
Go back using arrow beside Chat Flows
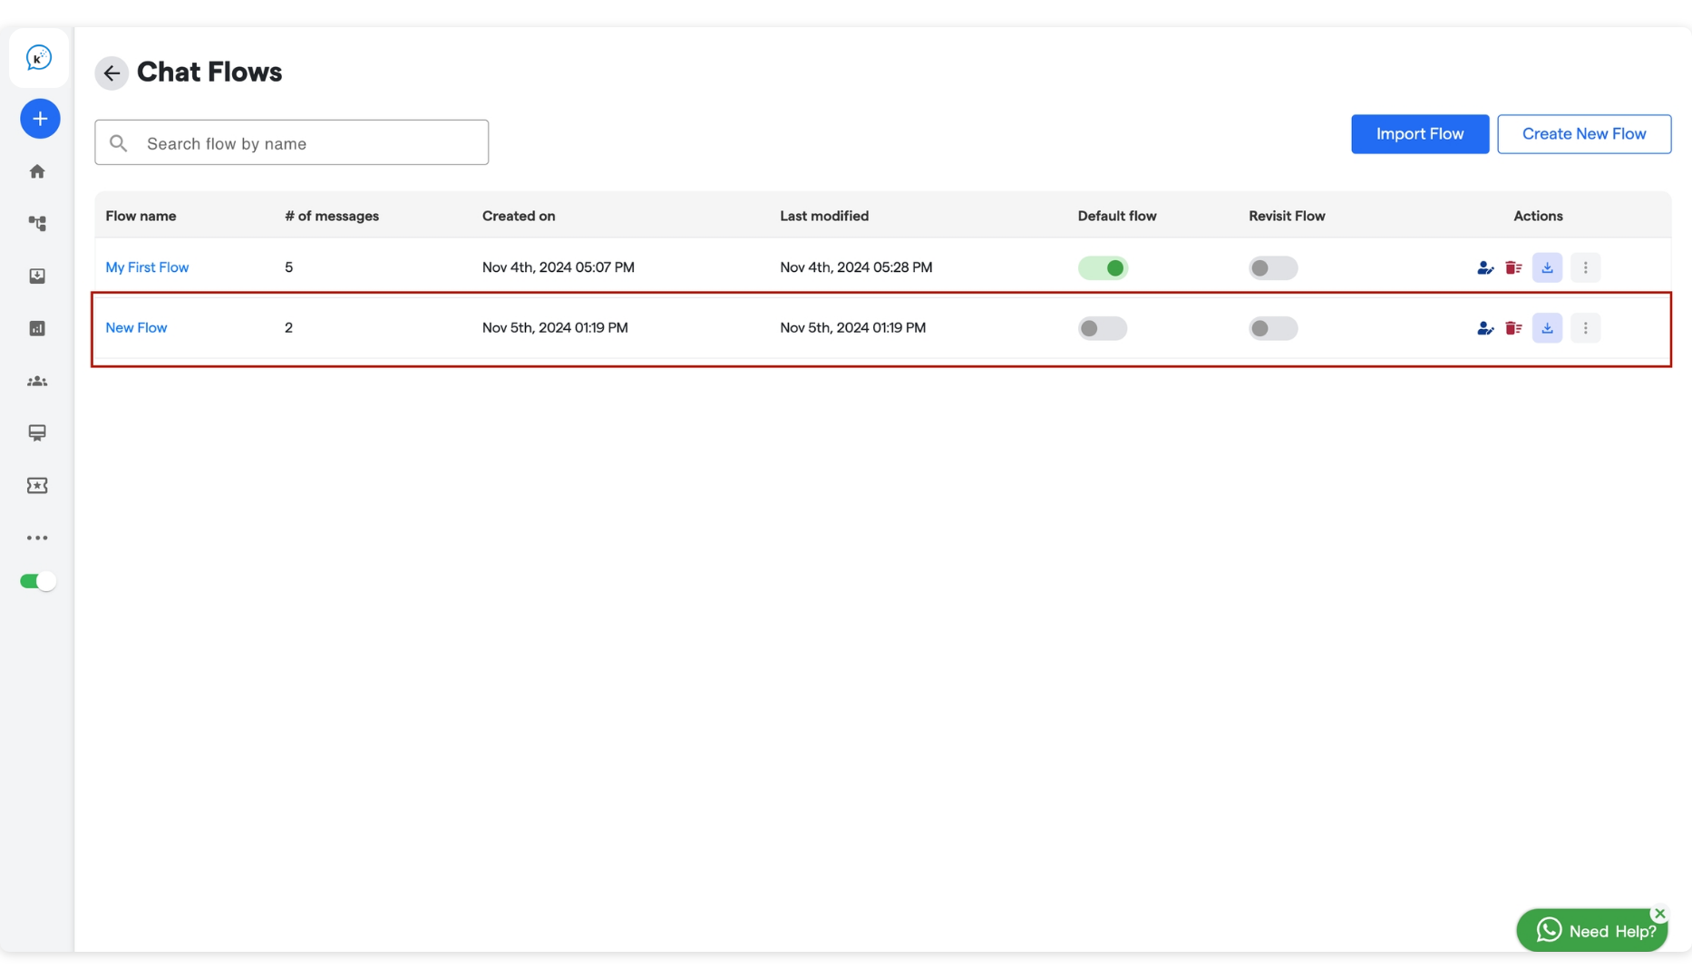pos(112,73)
